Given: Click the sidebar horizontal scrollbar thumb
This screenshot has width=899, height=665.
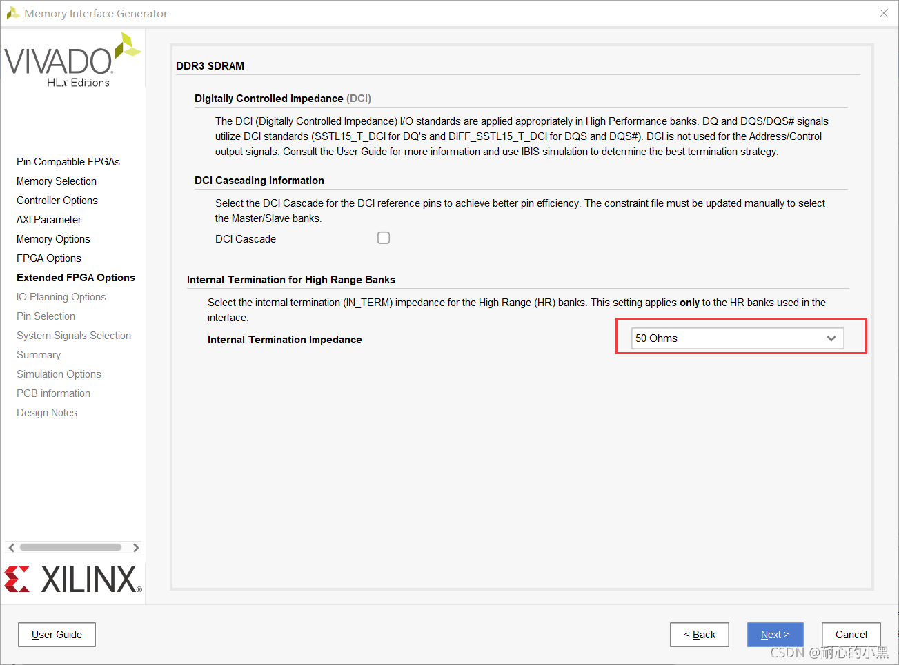Looking at the screenshot, I should click(70, 547).
